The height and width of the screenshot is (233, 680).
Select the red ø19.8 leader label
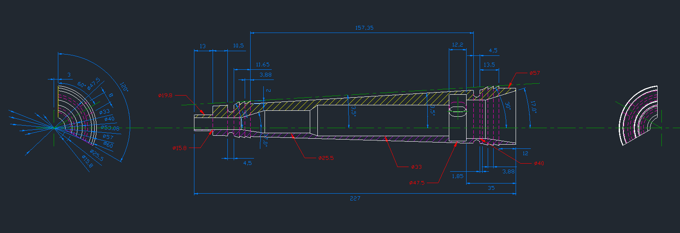coord(165,96)
